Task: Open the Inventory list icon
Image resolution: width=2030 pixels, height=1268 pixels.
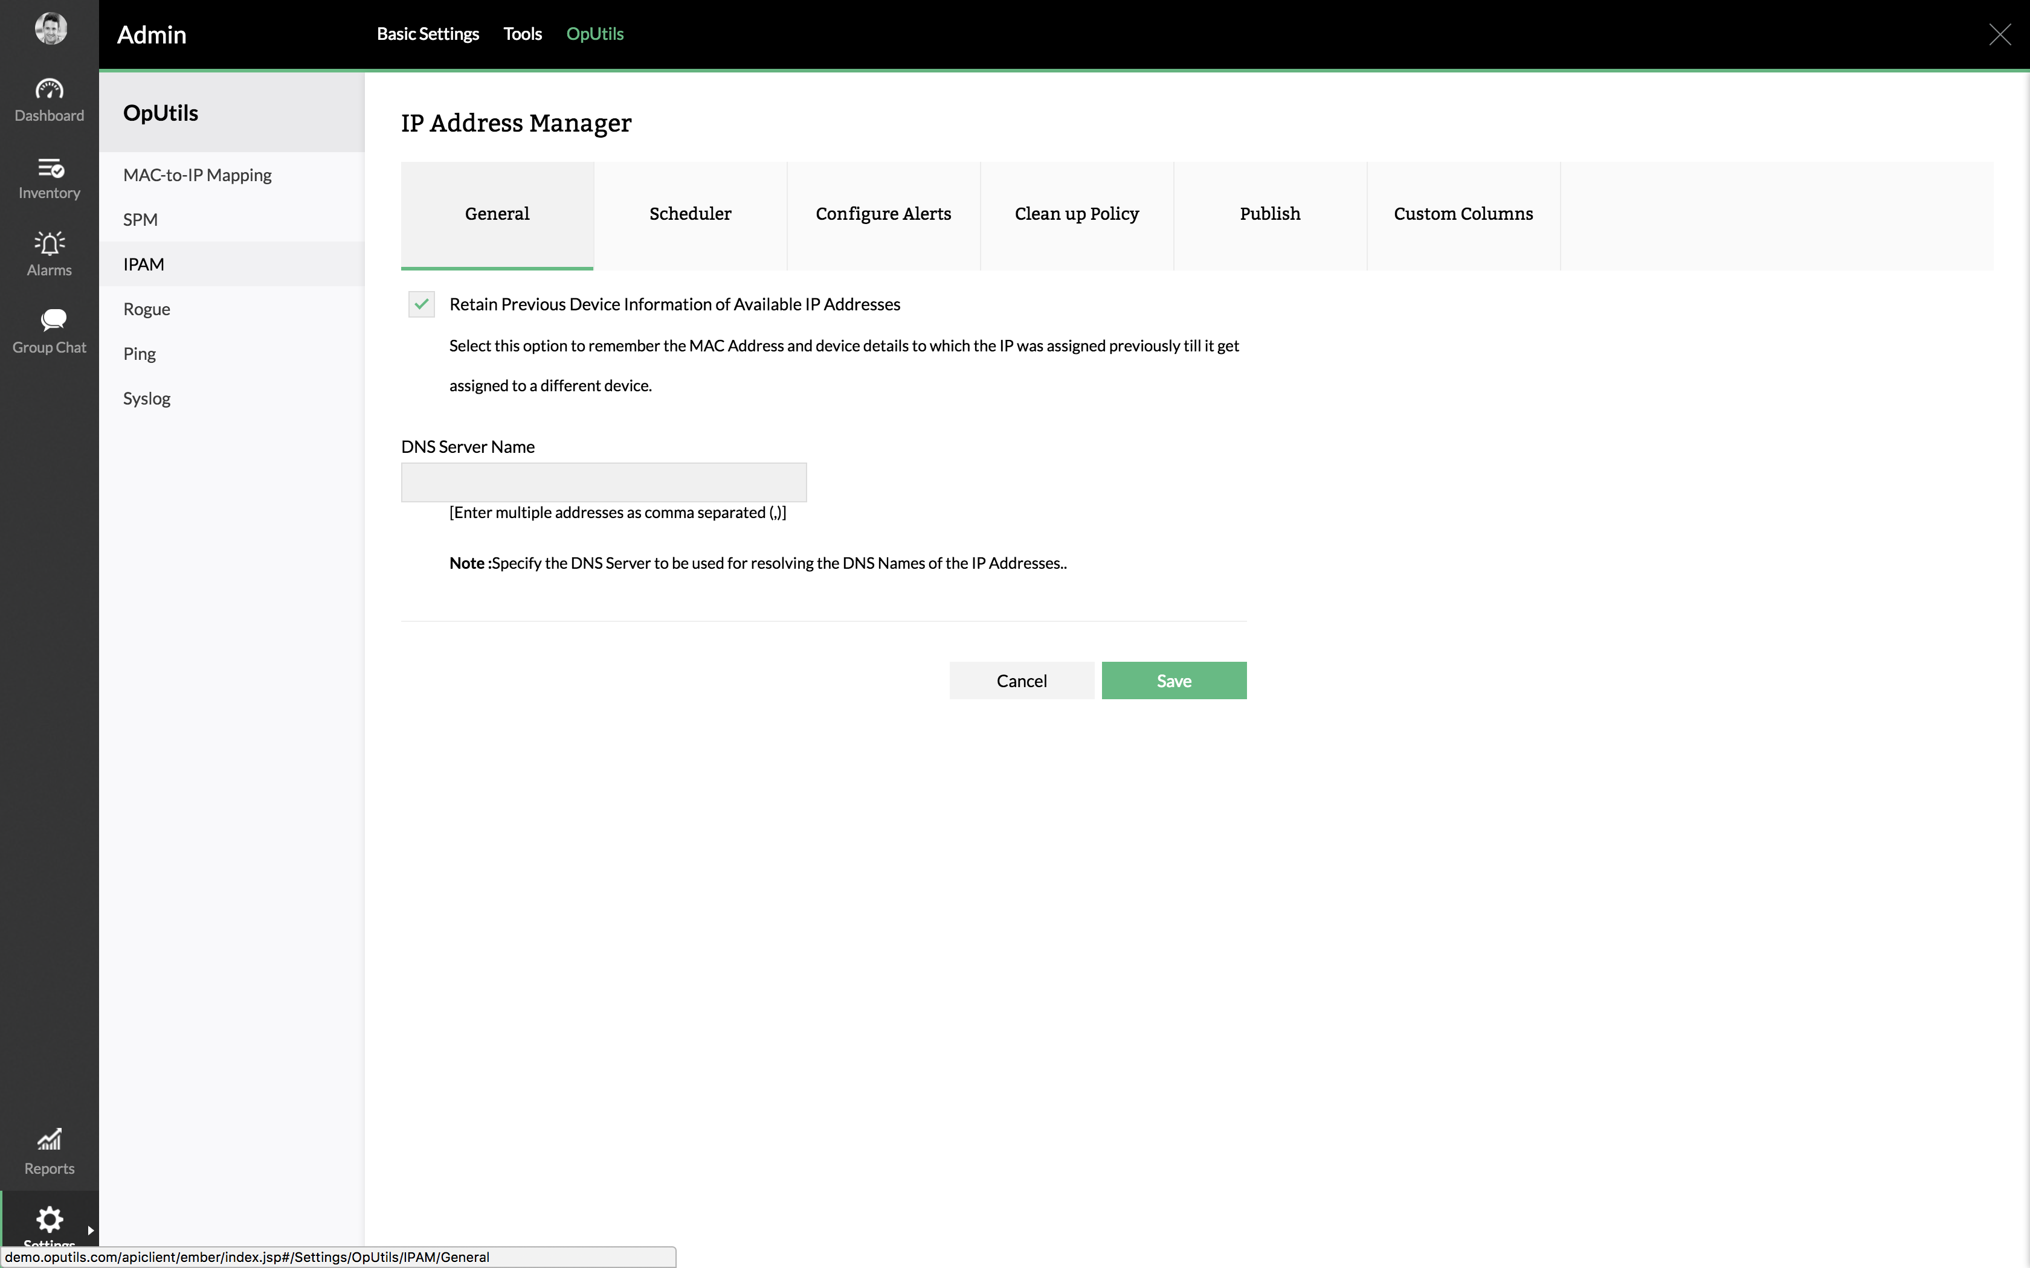Action: tap(49, 168)
